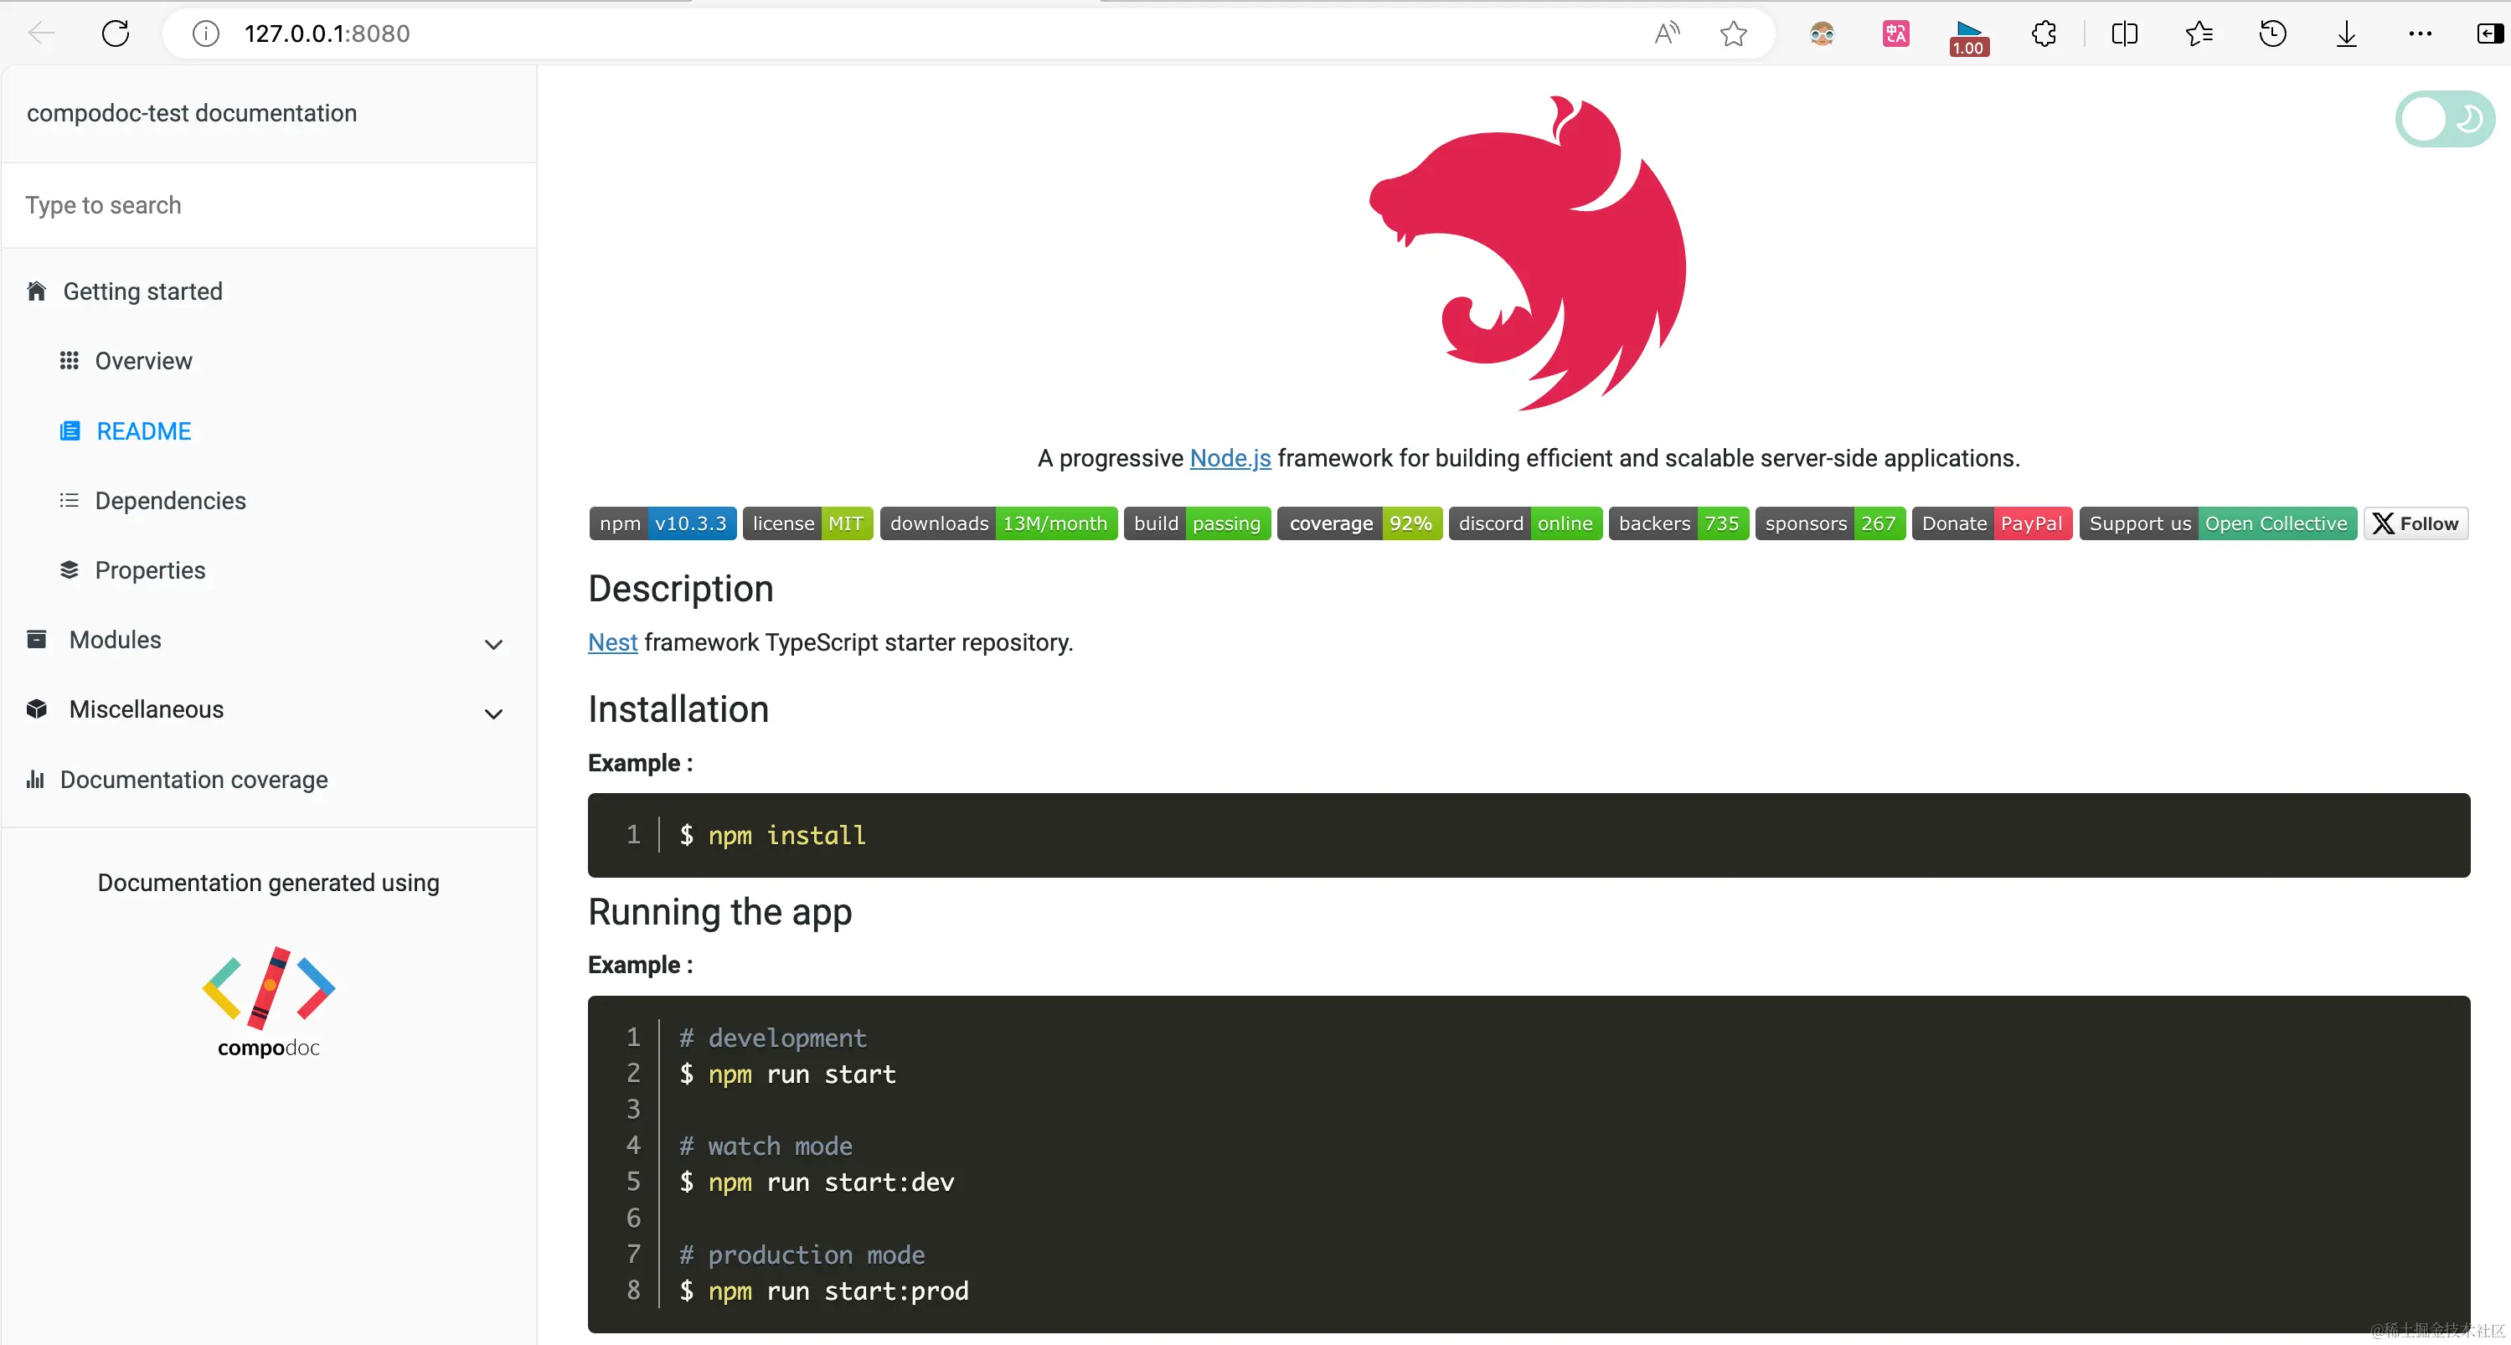Open Dependencies page

pos(171,500)
